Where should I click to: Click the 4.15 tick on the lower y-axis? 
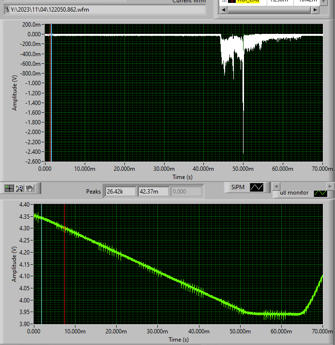pyautogui.click(x=24, y=264)
